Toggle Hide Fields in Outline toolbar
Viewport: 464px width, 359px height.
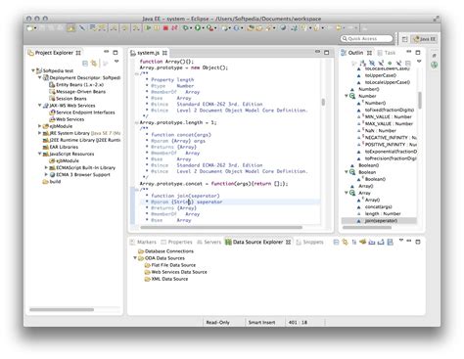coord(372,64)
